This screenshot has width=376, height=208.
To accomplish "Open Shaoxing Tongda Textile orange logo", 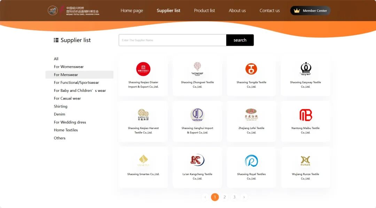I will 251,69.
